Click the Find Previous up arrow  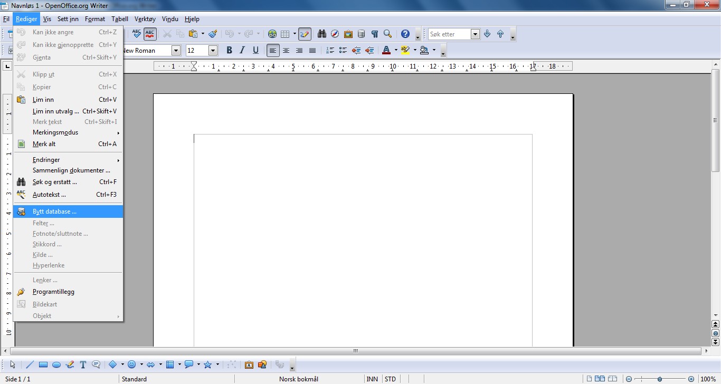point(500,34)
